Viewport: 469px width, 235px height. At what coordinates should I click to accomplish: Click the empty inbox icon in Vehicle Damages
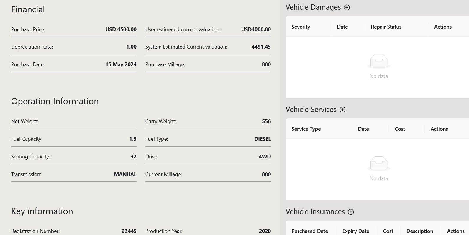point(379,61)
